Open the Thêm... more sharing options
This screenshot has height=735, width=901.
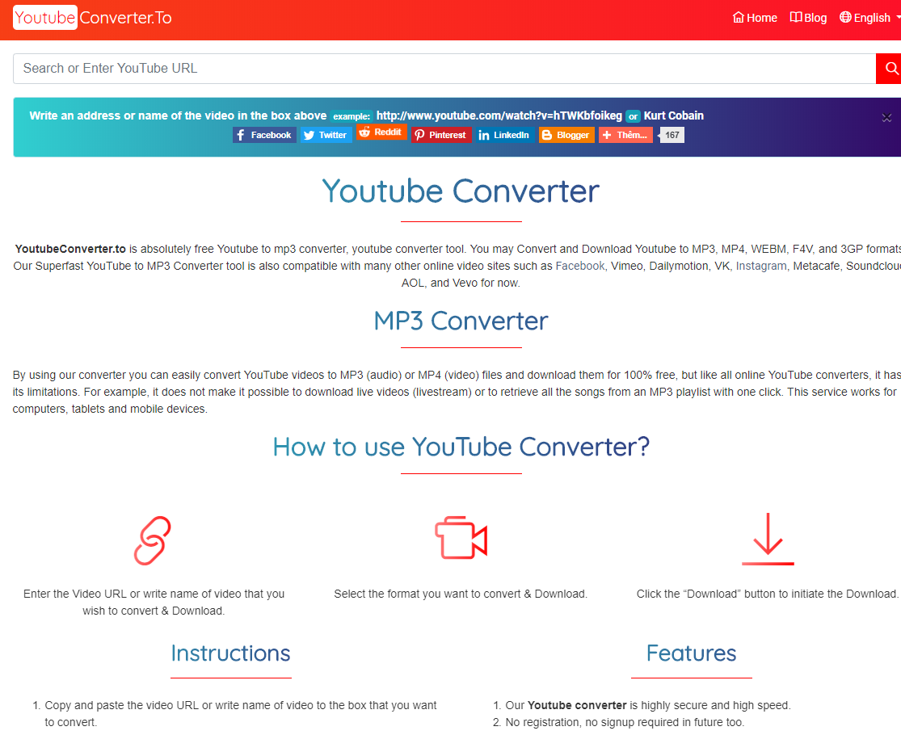pyautogui.click(x=625, y=135)
